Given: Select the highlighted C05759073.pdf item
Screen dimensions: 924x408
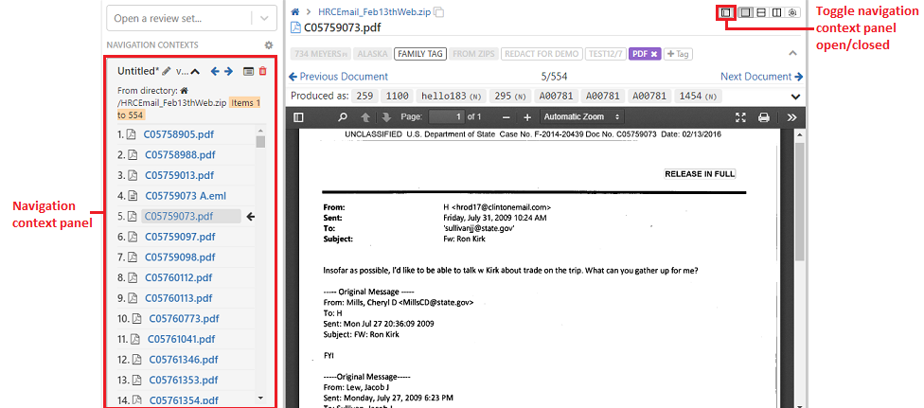Looking at the screenshot, I should 191,217.
